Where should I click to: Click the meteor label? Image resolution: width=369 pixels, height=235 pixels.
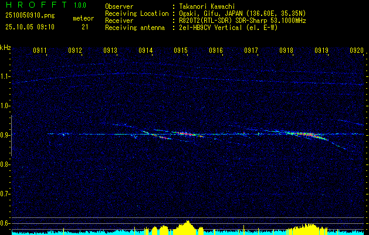(x=83, y=18)
